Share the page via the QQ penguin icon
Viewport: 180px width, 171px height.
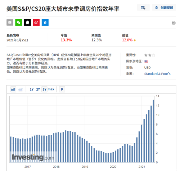(x=27, y=22)
